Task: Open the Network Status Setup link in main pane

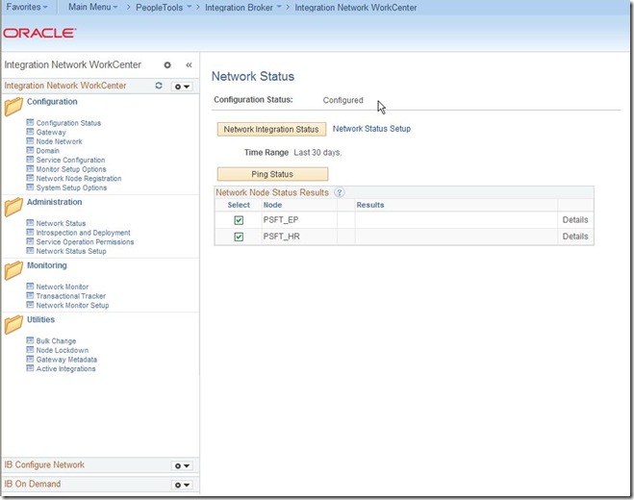Action: (x=371, y=129)
